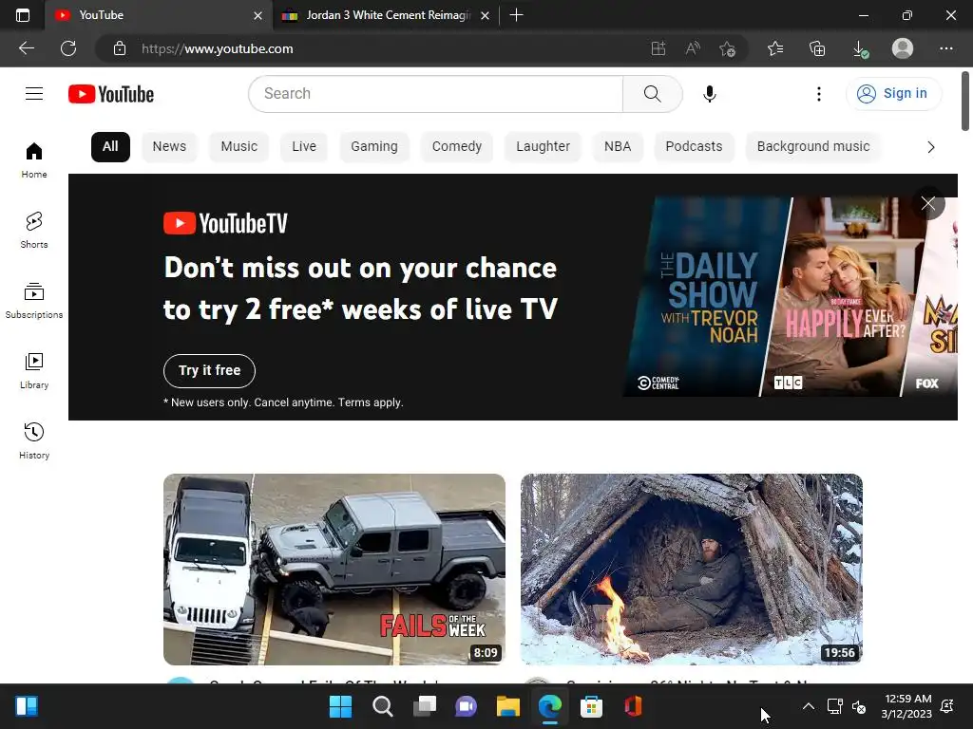
Task: Open Shorts in sidebar
Action: tap(34, 230)
